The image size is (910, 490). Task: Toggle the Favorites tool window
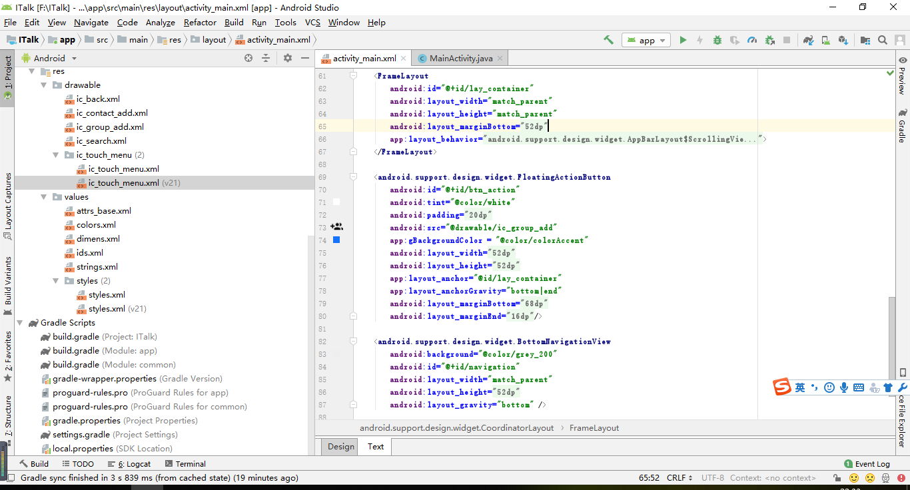tap(7, 356)
